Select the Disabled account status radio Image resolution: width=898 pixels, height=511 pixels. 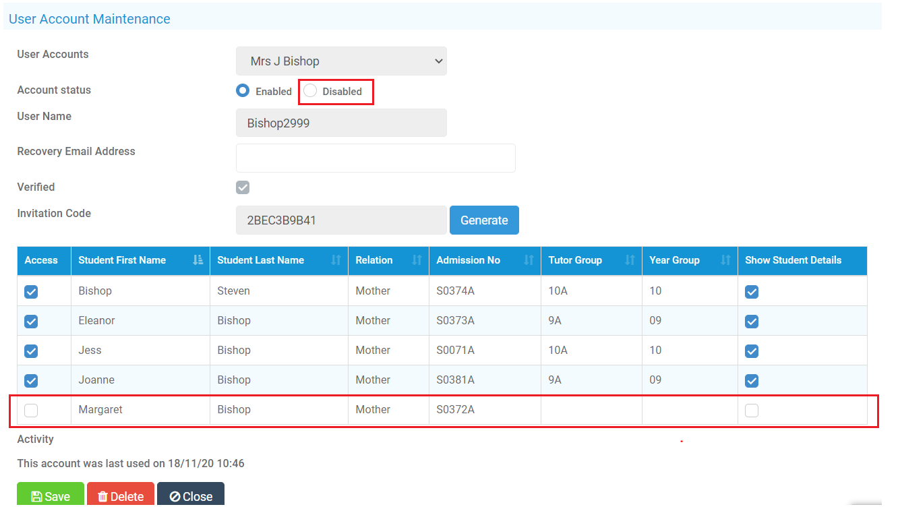[x=309, y=90]
